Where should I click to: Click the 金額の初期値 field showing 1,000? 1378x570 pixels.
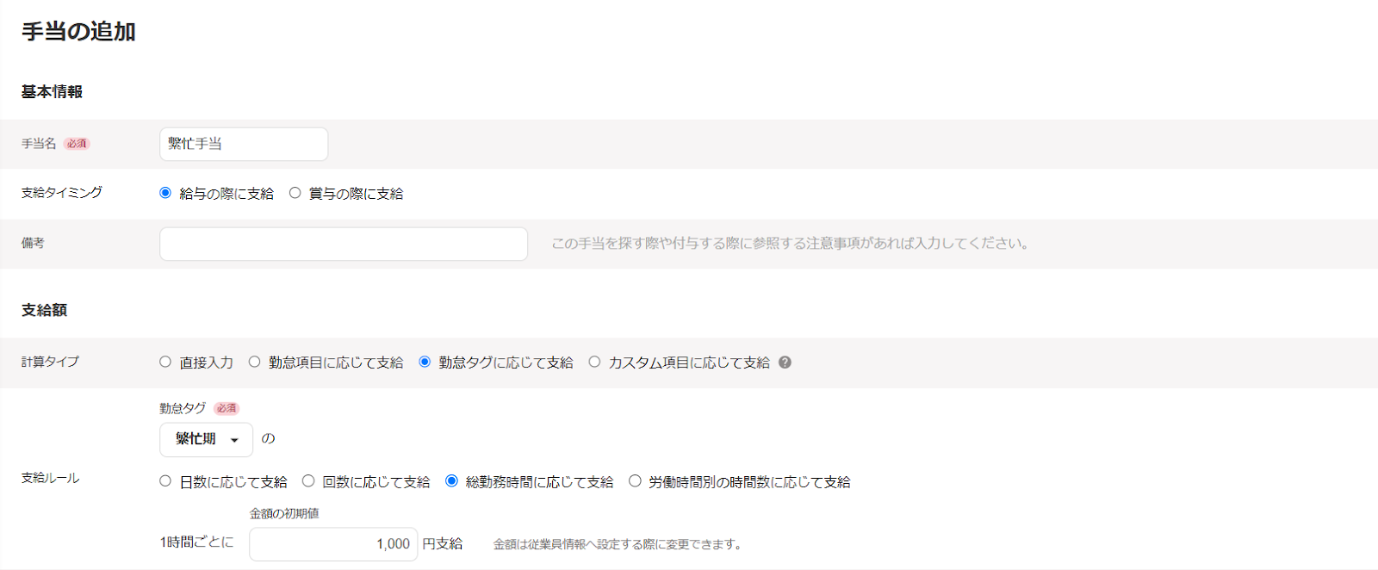pyautogui.click(x=333, y=544)
